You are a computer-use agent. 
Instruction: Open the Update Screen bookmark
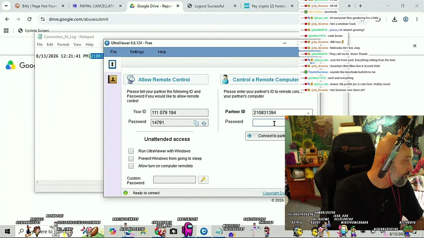pos(33,31)
